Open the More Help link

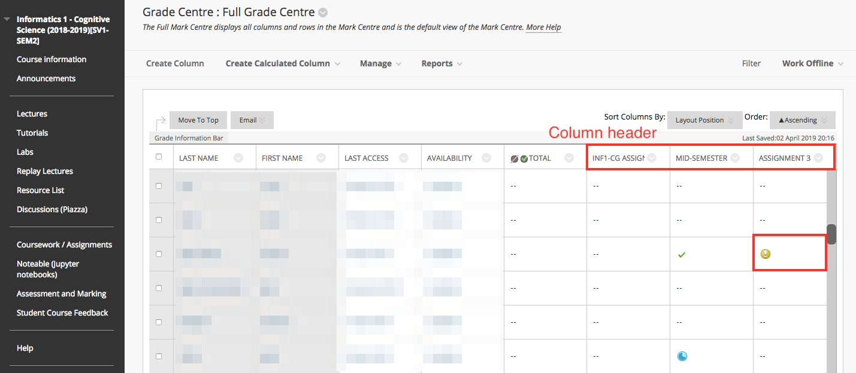(543, 27)
